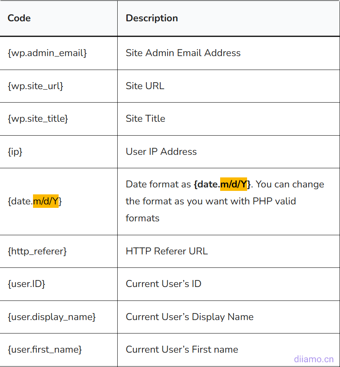Select the {user.ID} shortcode
340x367 pixels.
coord(26,284)
